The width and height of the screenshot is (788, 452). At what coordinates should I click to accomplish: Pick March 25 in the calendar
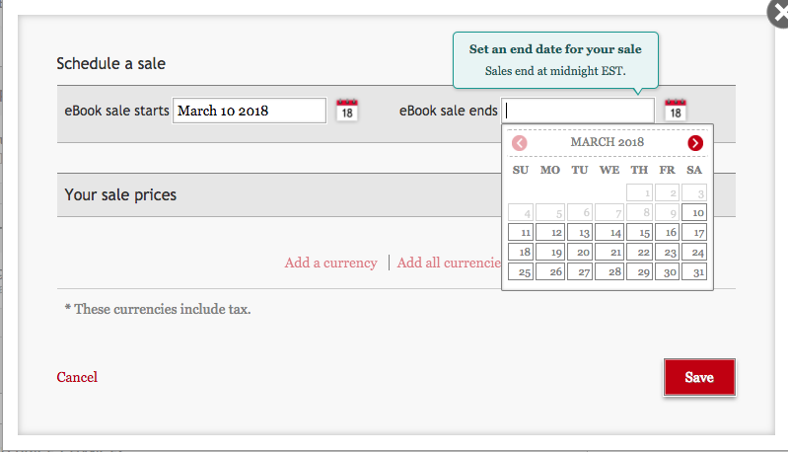point(522,271)
